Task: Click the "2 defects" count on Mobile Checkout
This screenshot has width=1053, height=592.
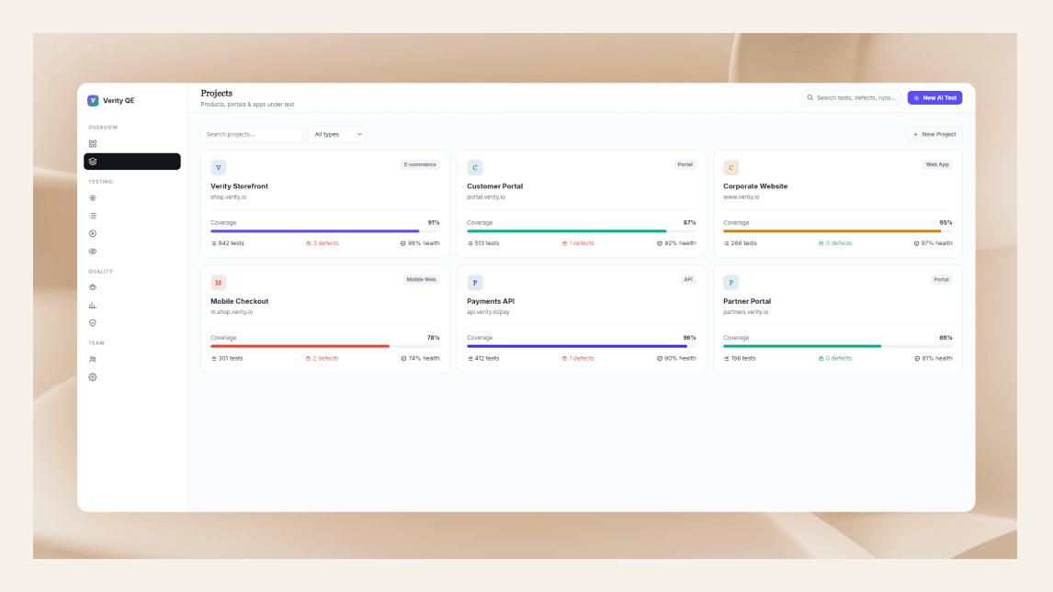Action: tap(323, 359)
